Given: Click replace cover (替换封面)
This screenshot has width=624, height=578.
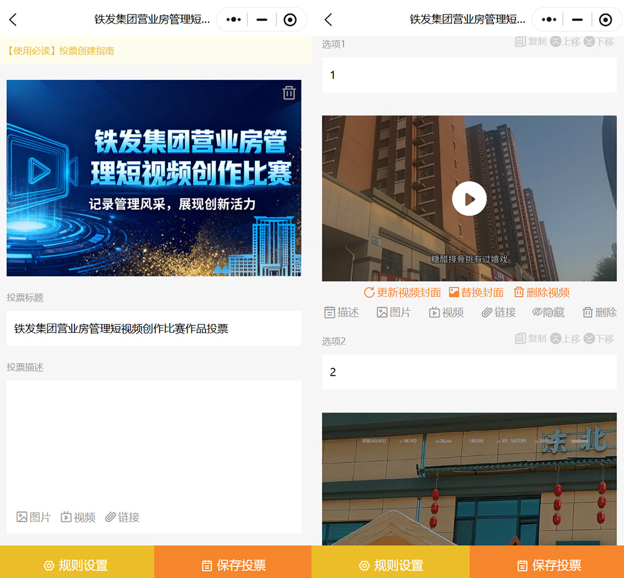Looking at the screenshot, I should [476, 292].
